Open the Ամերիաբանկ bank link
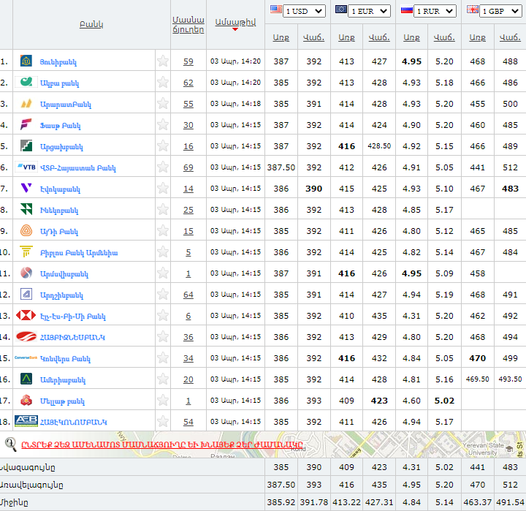The image size is (526, 511). point(63,379)
